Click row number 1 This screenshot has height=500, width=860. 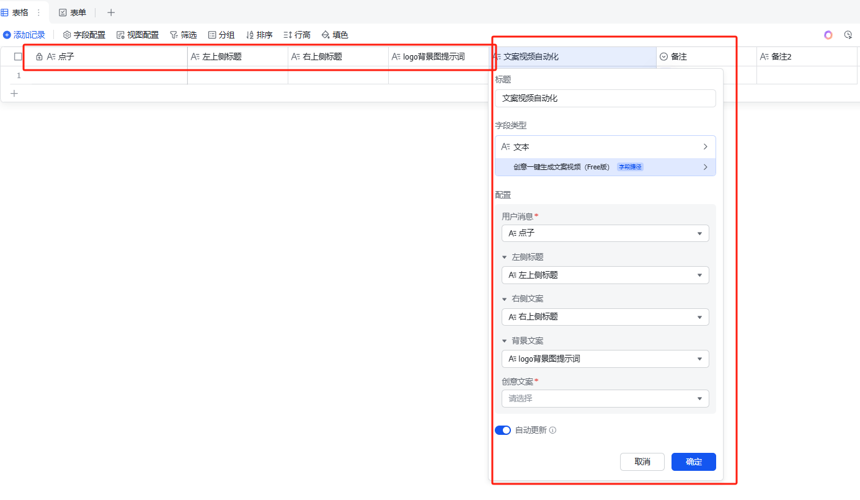point(19,76)
